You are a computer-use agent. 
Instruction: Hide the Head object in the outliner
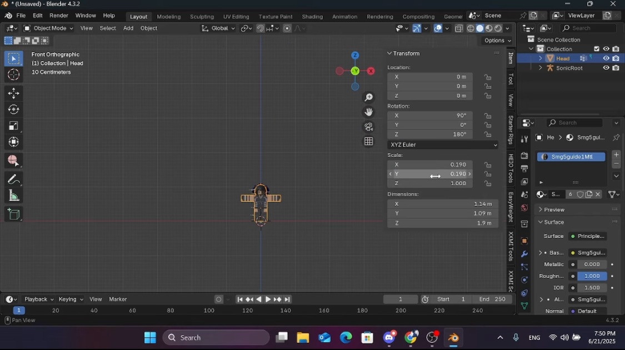pyautogui.click(x=606, y=58)
